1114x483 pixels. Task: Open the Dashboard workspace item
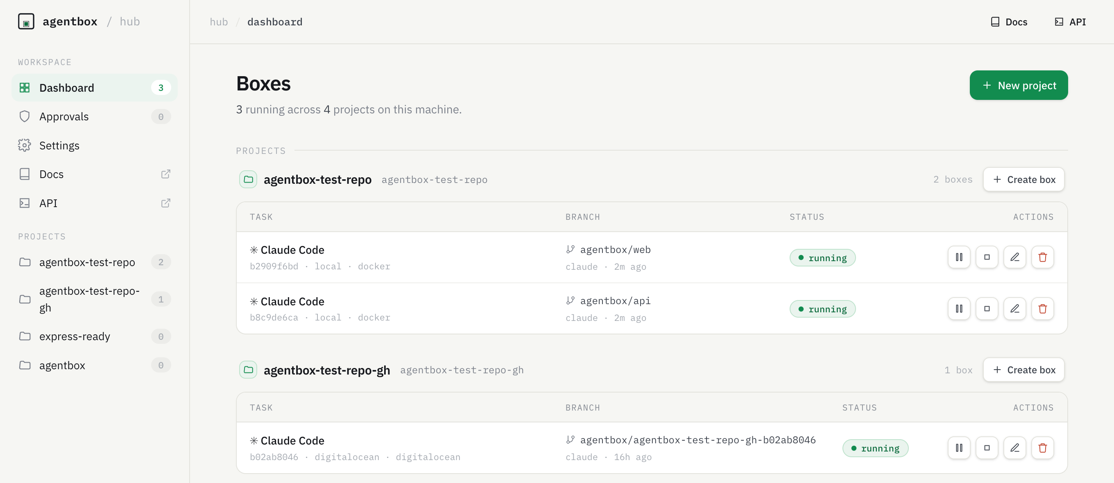point(94,88)
